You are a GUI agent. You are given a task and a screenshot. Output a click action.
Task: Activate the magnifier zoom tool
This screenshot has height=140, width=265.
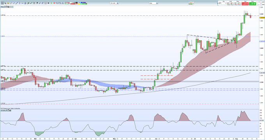(5, 3)
